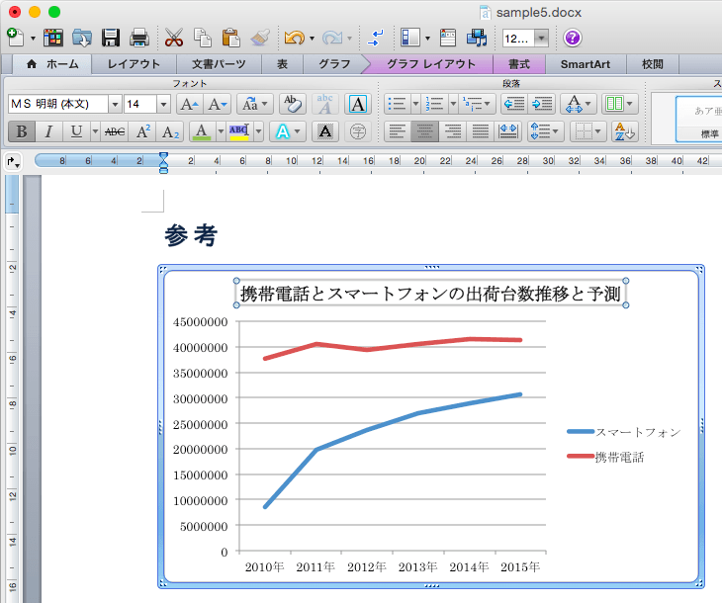Sort text with the A-Z icon
This screenshot has height=603, width=722.
pyautogui.click(x=625, y=131)
